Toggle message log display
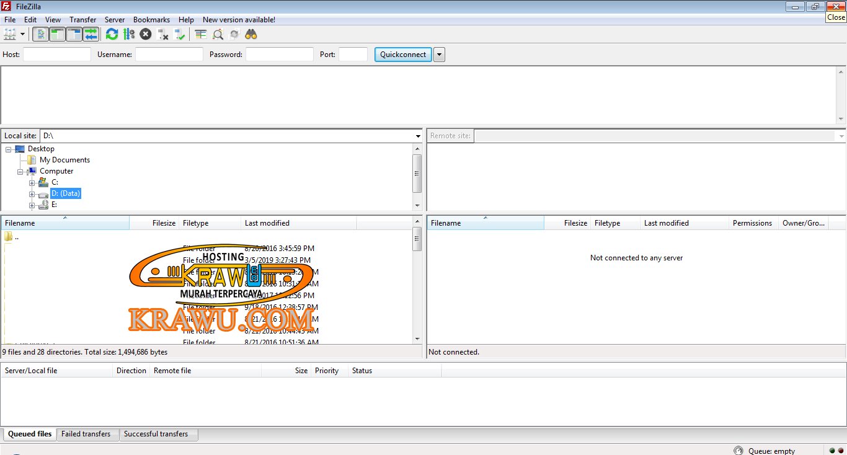The height and width of the screenshot is (455, 847). point(40,34)
